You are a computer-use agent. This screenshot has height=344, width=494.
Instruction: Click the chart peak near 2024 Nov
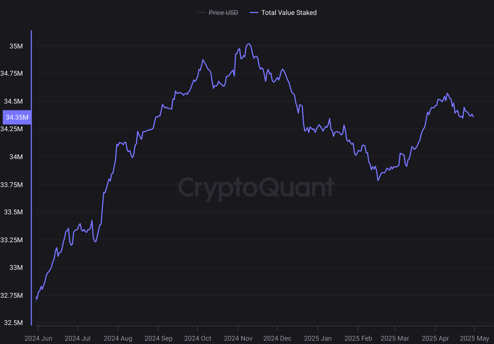[x=248, y=44]
